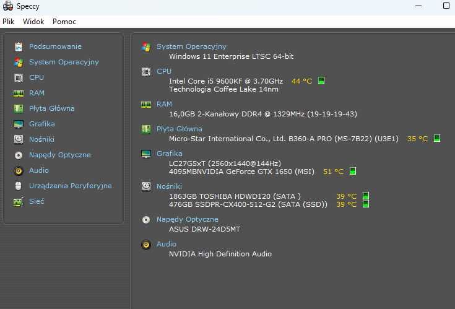Open Grafika in the sidebar
The image size is (455, 309).
42,124
